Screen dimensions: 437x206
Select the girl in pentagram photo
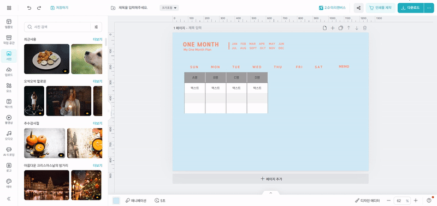point(34,101)
